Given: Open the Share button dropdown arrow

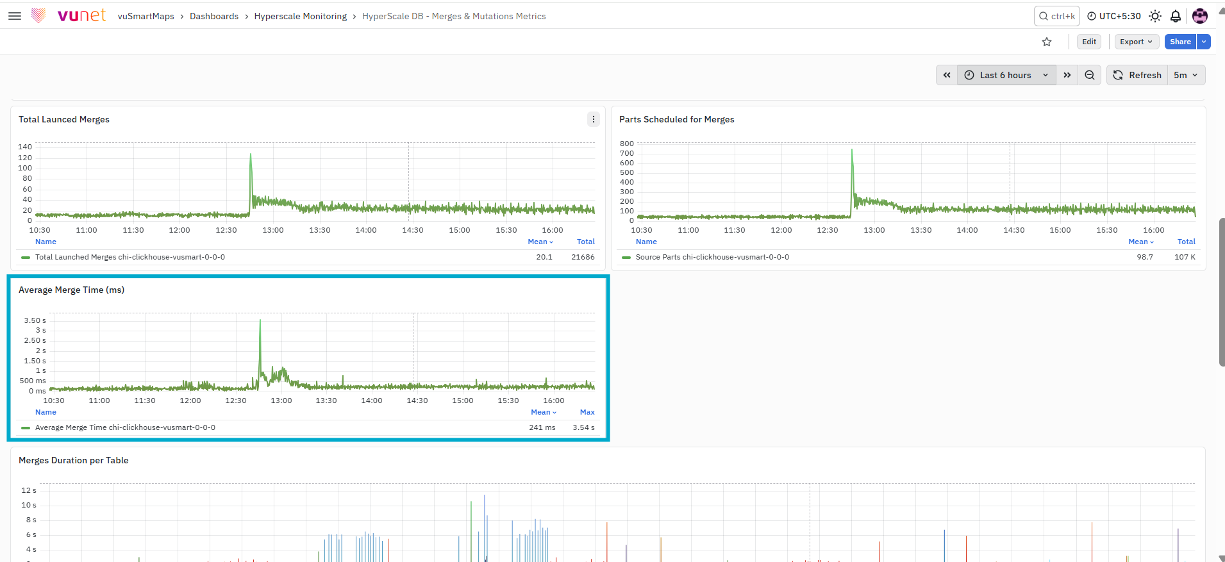Looking at the screenshot, I should (x=1204, y=42).
